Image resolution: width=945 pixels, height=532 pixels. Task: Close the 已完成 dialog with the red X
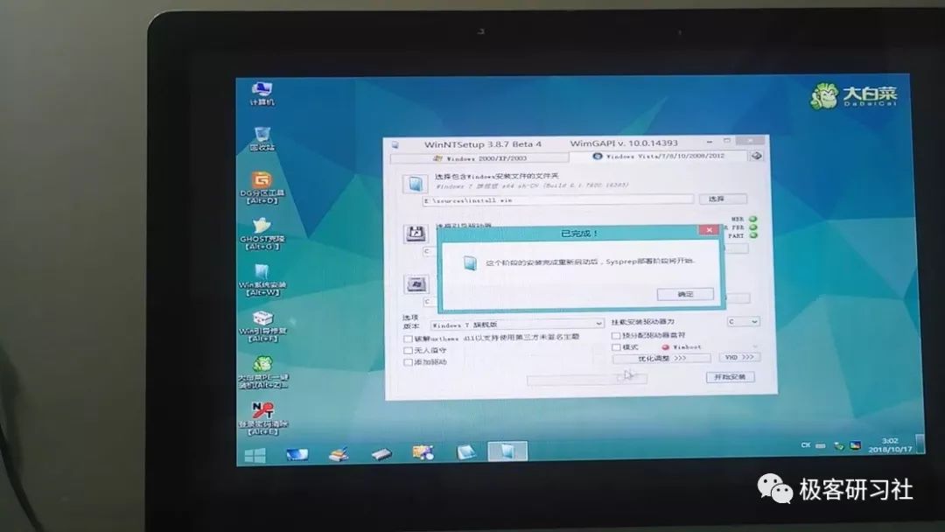pyautogui.click(x=710, y=229)
